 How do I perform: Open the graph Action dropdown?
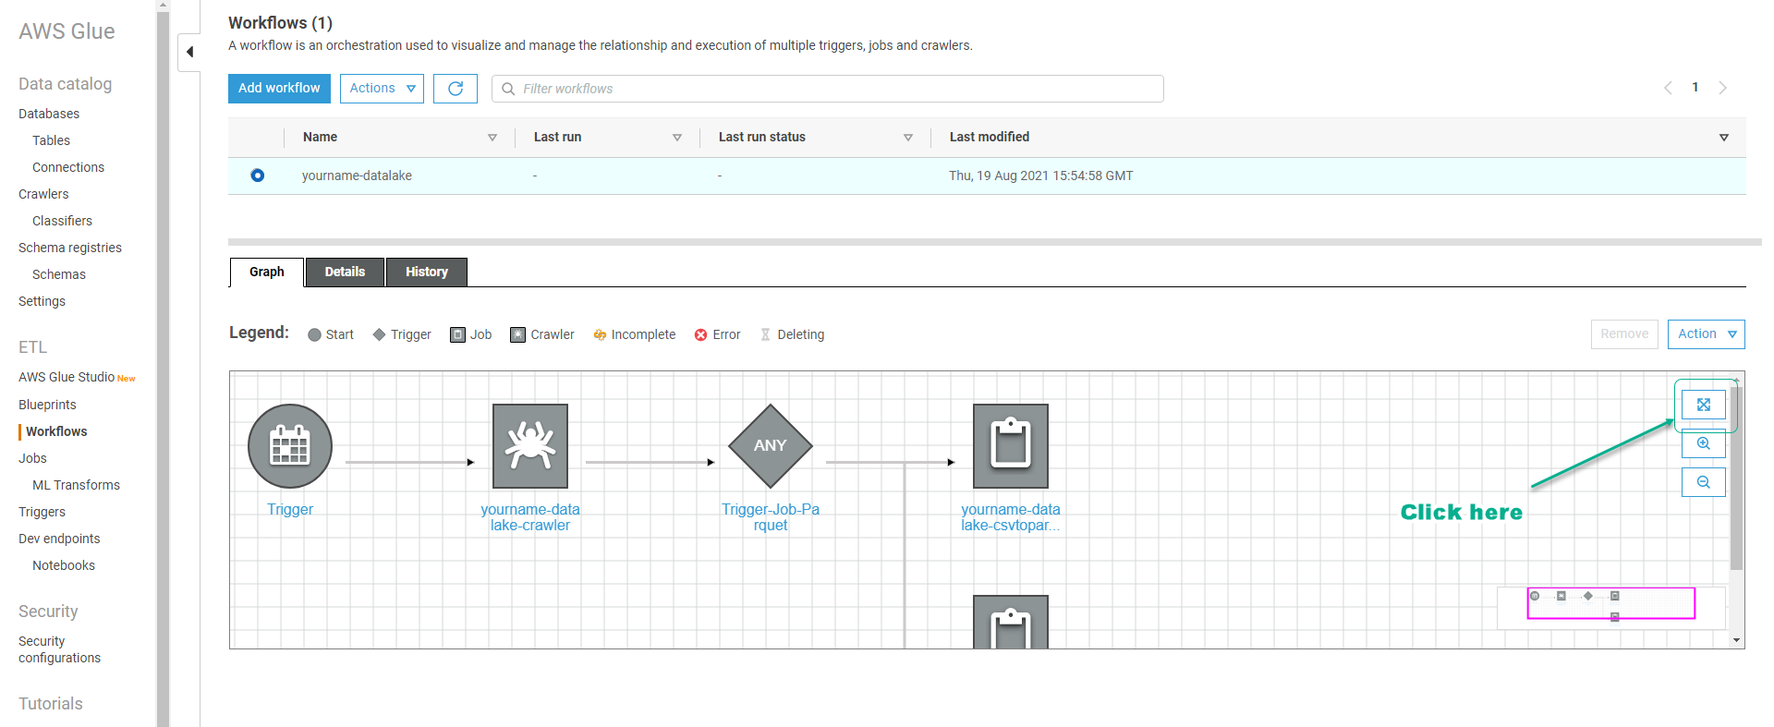coord(1707,334)
